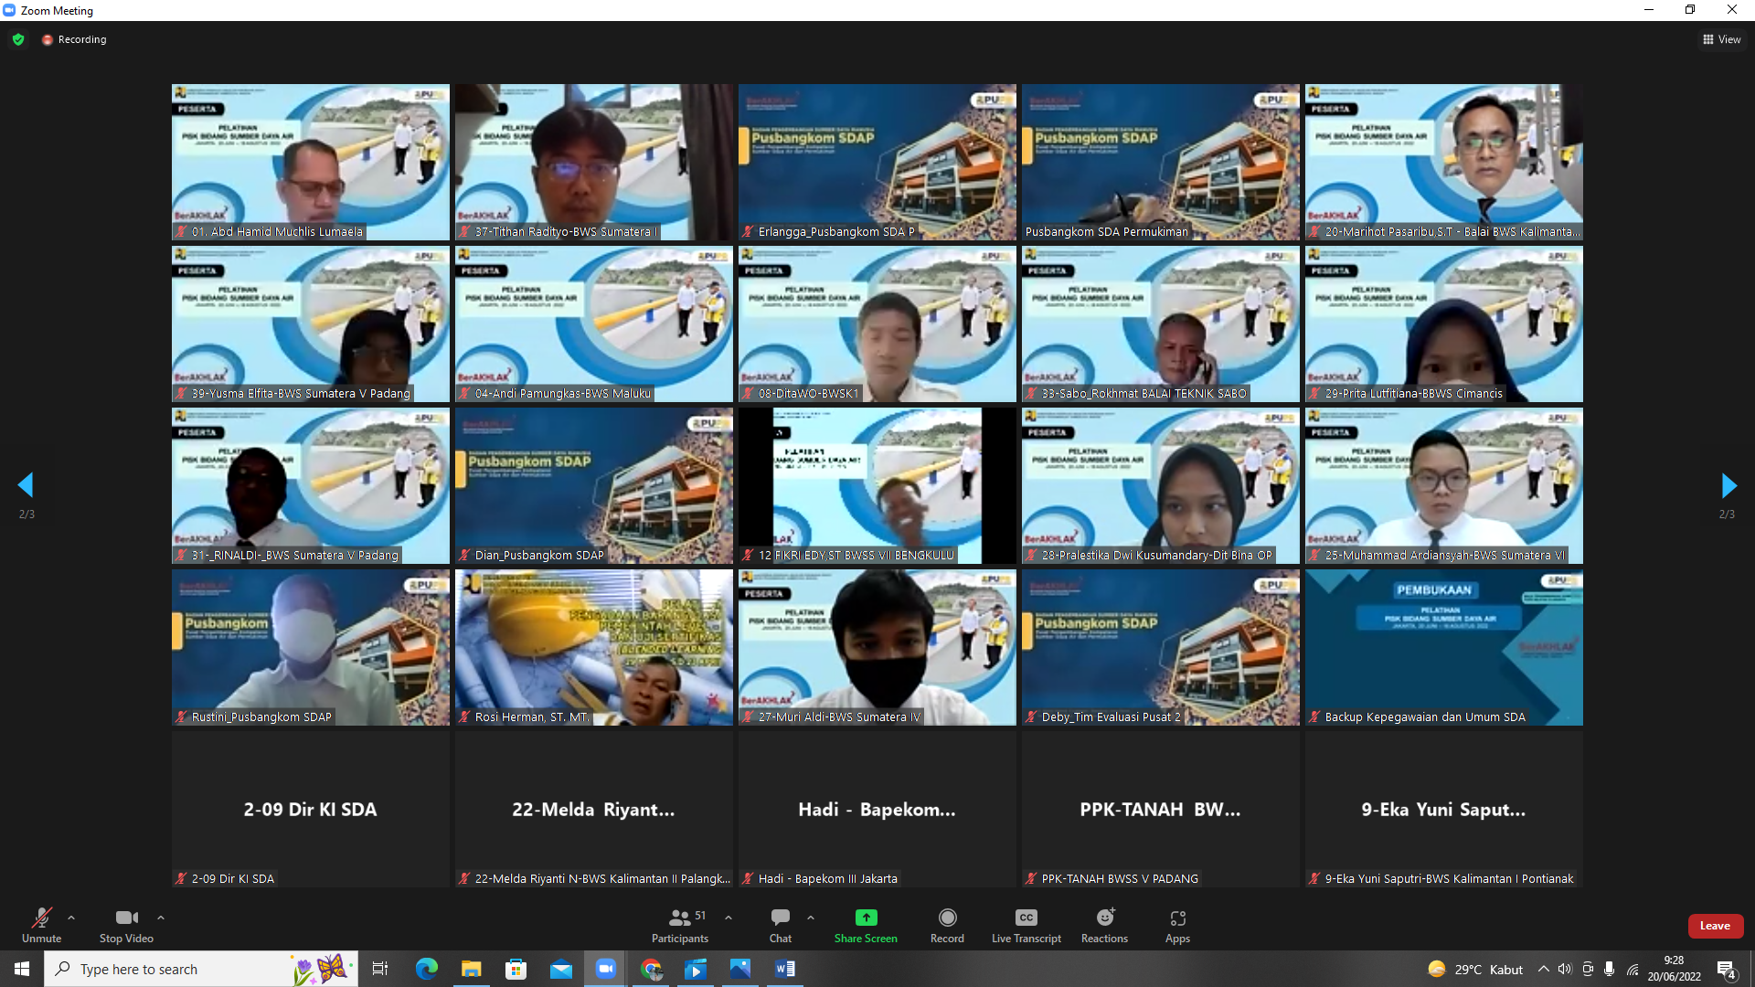Click the Unmute microphone button

coord(41,925)
